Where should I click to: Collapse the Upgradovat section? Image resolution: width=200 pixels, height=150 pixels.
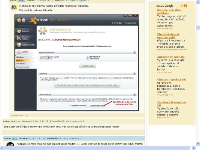[135, 73]
